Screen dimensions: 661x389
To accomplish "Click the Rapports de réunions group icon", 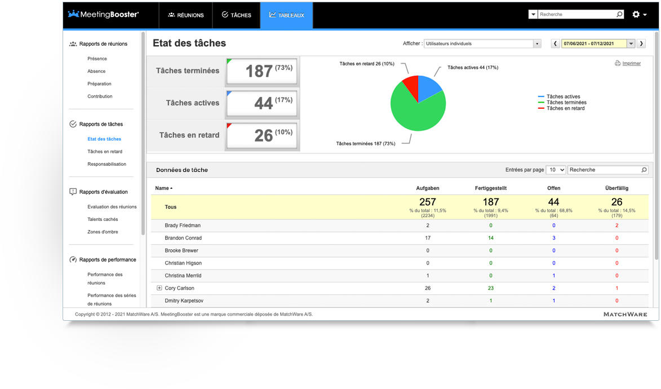I will click(73, 44).
